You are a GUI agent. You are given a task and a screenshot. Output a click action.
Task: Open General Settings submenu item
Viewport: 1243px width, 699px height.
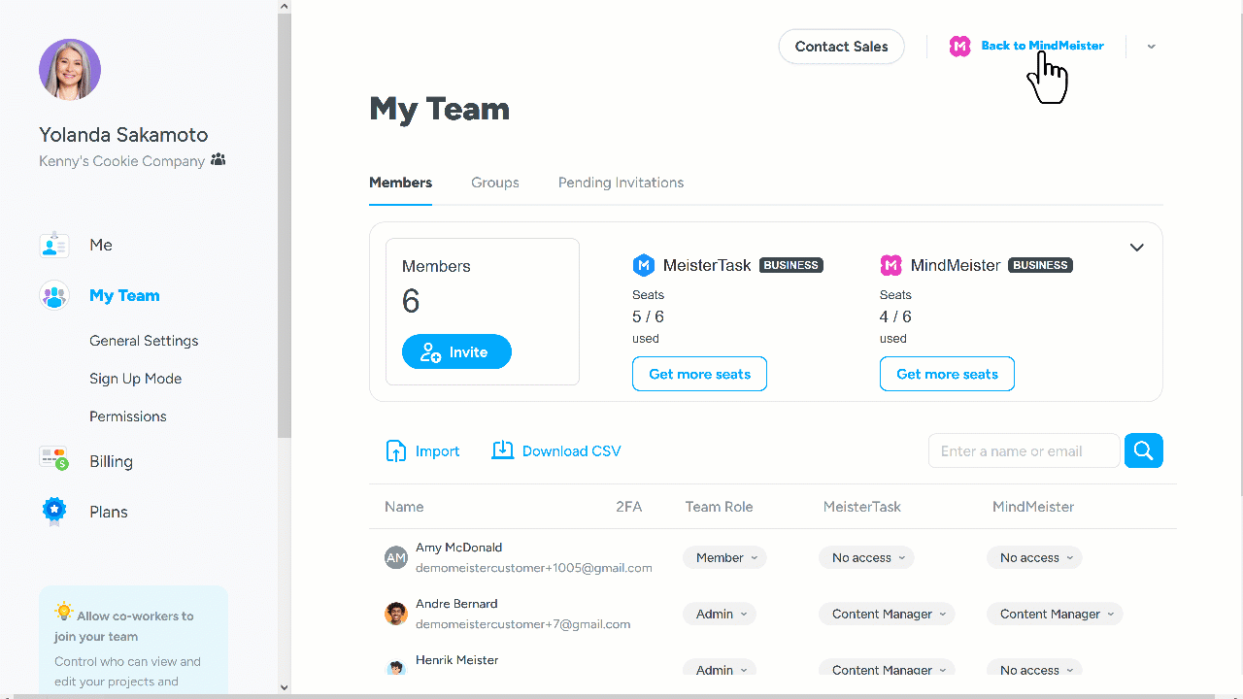(x=144, y=341)
